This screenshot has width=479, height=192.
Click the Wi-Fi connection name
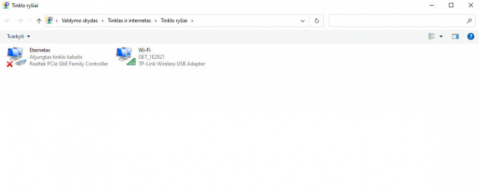click(145, 50)
